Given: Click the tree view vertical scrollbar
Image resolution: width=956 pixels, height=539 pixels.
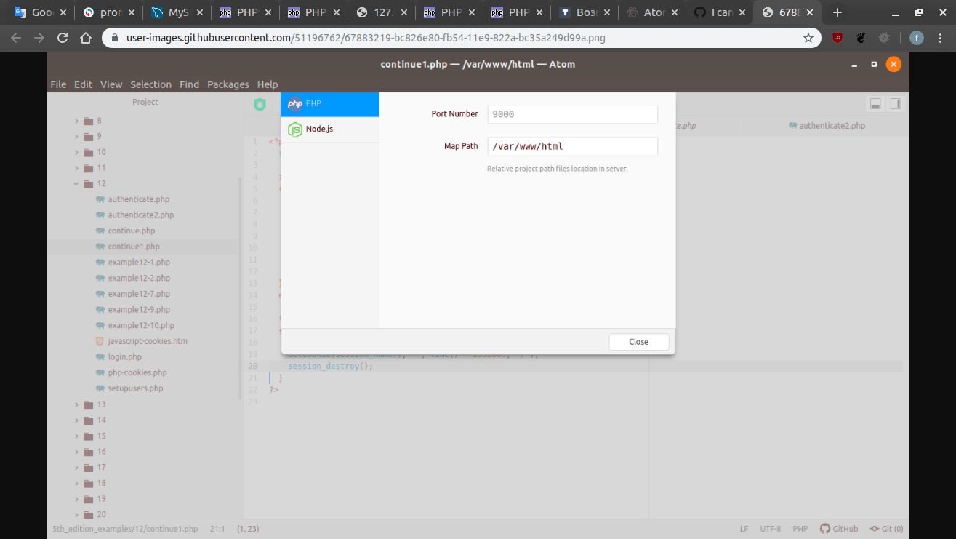Looking at the screenshot, I should [240, 289].
